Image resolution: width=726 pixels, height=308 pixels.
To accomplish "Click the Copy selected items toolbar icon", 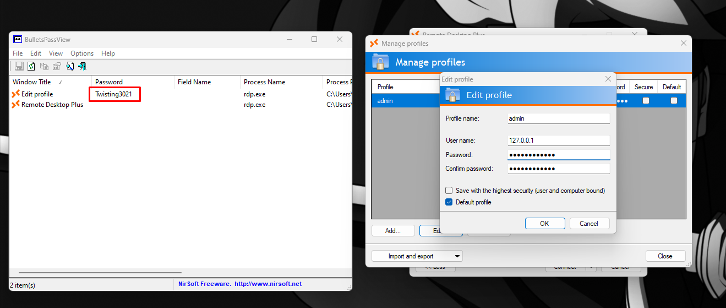I will 44,66.
